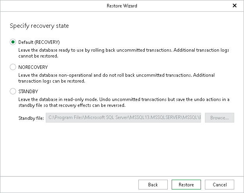The image size is (244, 193).
Task: Click the "Standby file:" label
Action: [31, 118]
